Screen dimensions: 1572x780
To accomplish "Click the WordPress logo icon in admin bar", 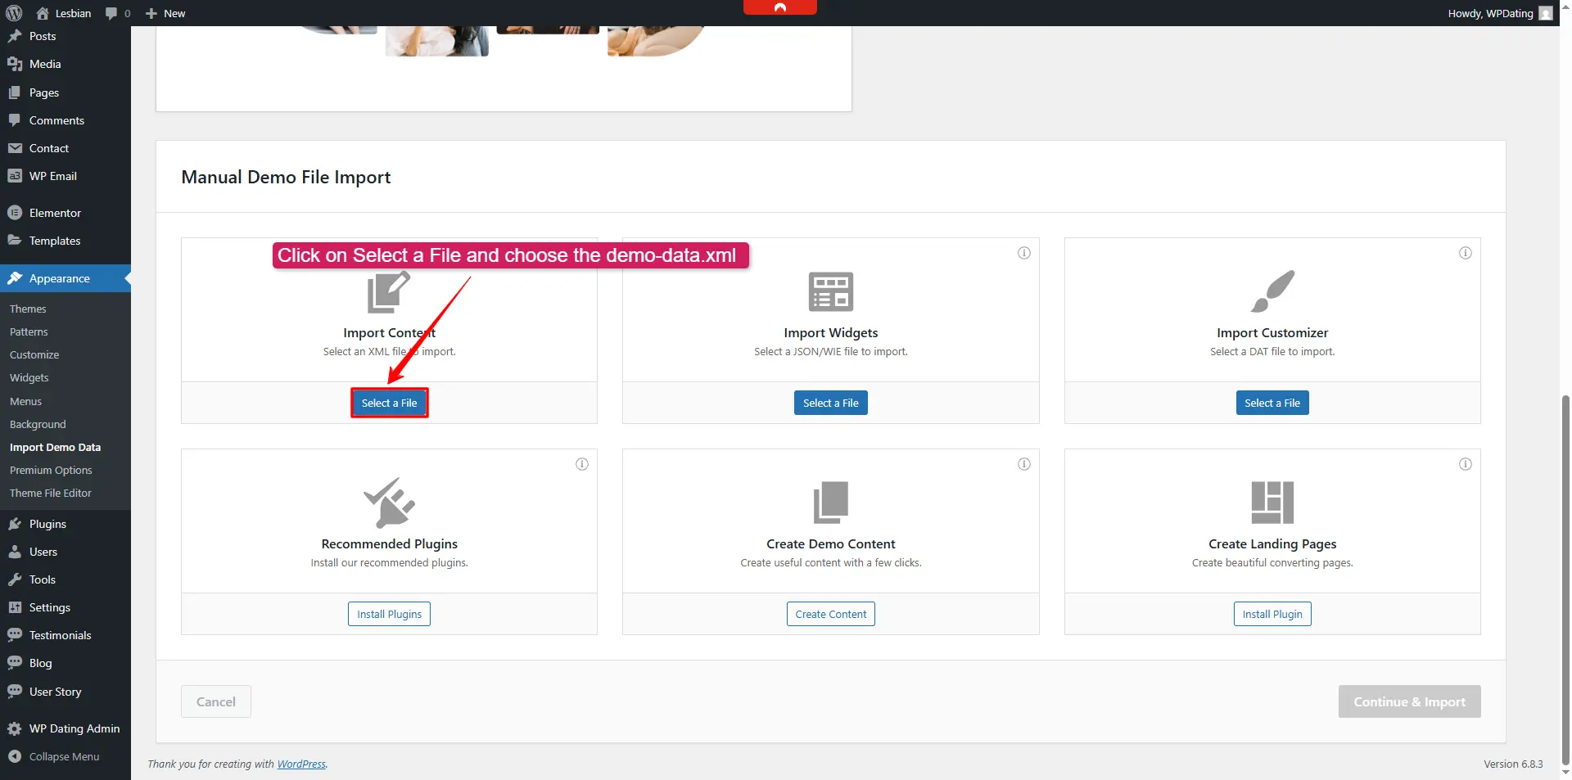I will tap(14, 13).
